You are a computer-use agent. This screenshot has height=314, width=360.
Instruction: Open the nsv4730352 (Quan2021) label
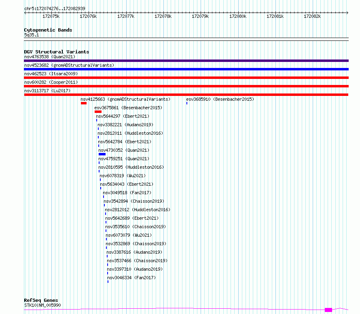[x=124, y=150]
